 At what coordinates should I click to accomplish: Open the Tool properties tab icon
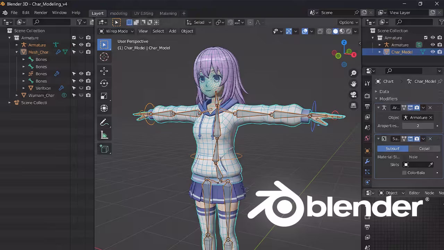click(367, 83)
